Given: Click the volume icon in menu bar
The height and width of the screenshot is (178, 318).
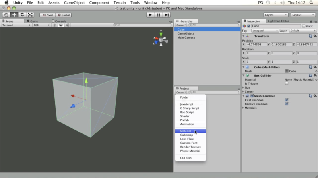Looking at the screenshot, I should tap(282, 2).
